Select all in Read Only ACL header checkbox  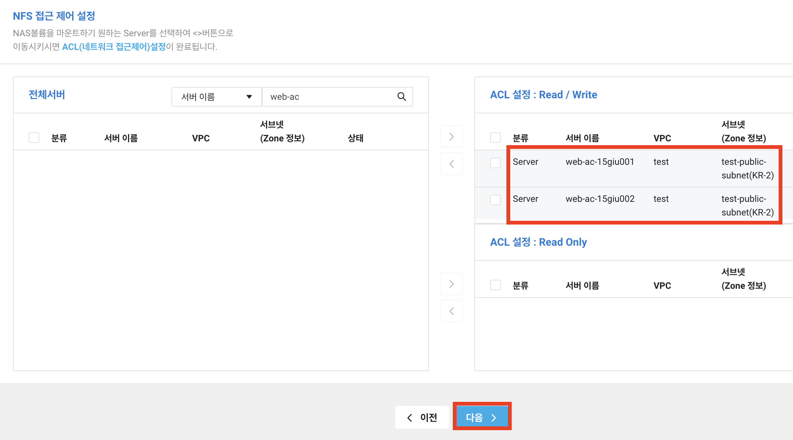pos(495,285)
